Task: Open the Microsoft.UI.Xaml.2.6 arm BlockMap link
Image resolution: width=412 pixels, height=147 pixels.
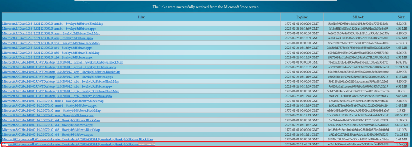Action: 51,33
